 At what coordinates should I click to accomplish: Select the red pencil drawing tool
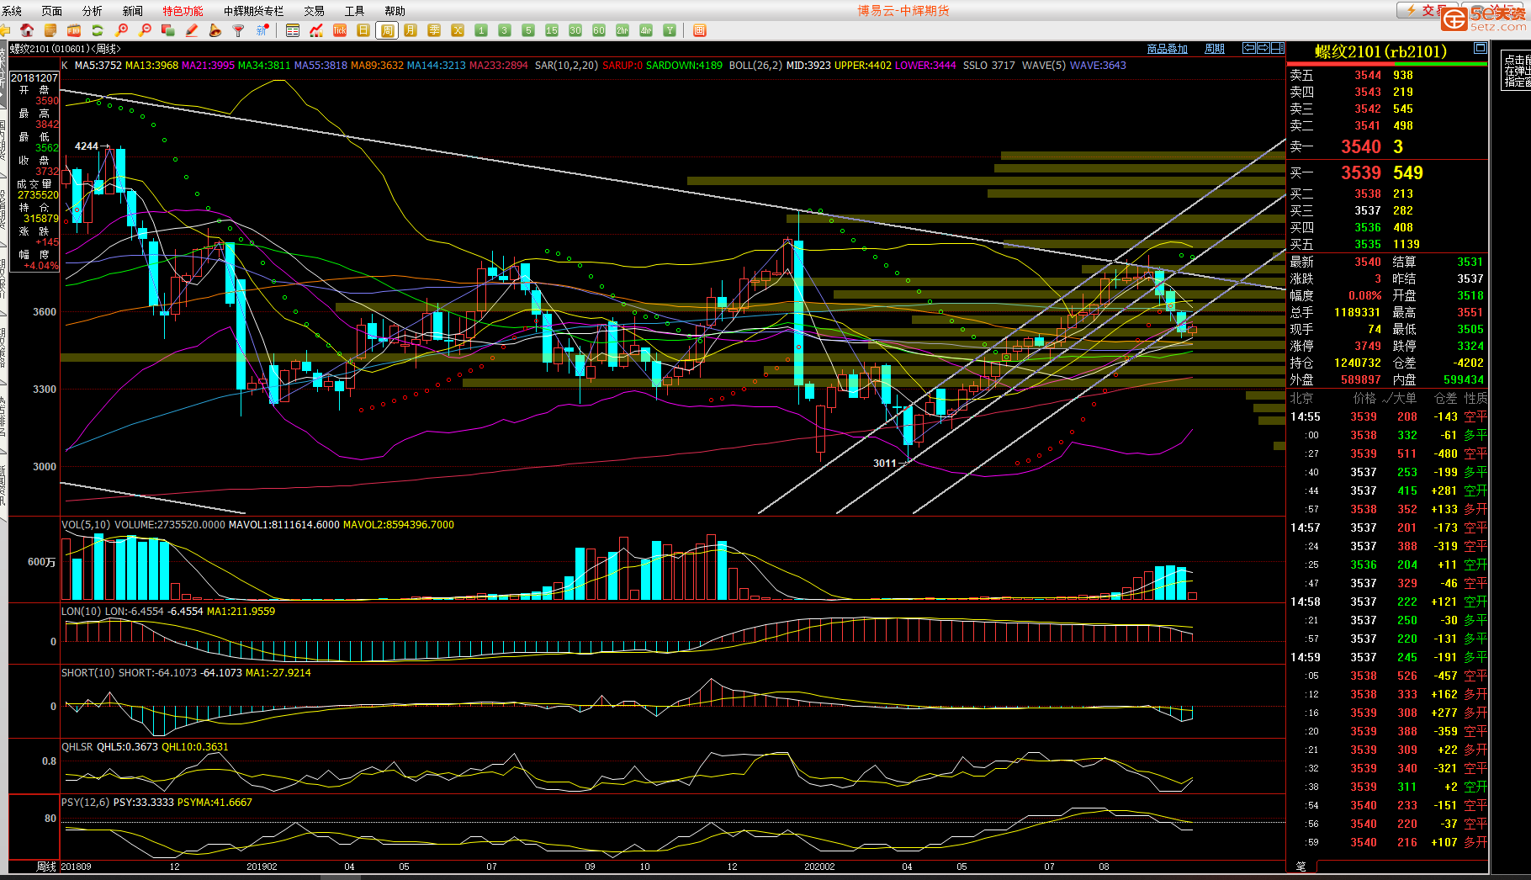(192, 30)
